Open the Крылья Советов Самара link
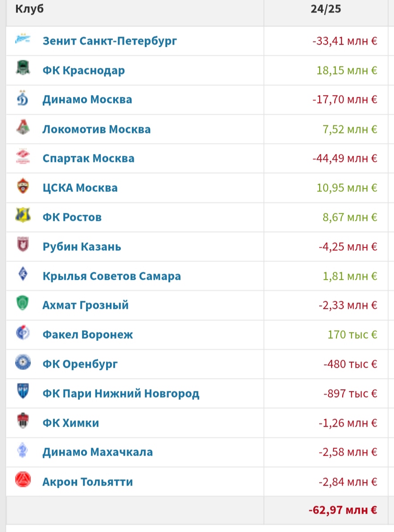The width and height of the screenshot is (394, 532). coord(111,276)
